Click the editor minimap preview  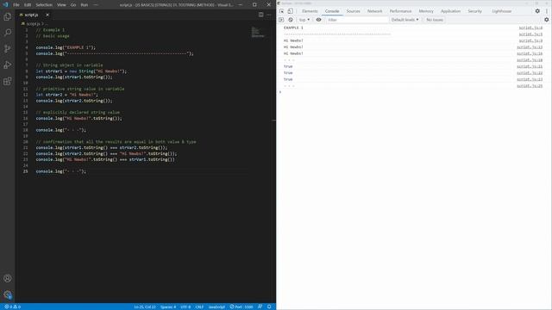[257, 33]
